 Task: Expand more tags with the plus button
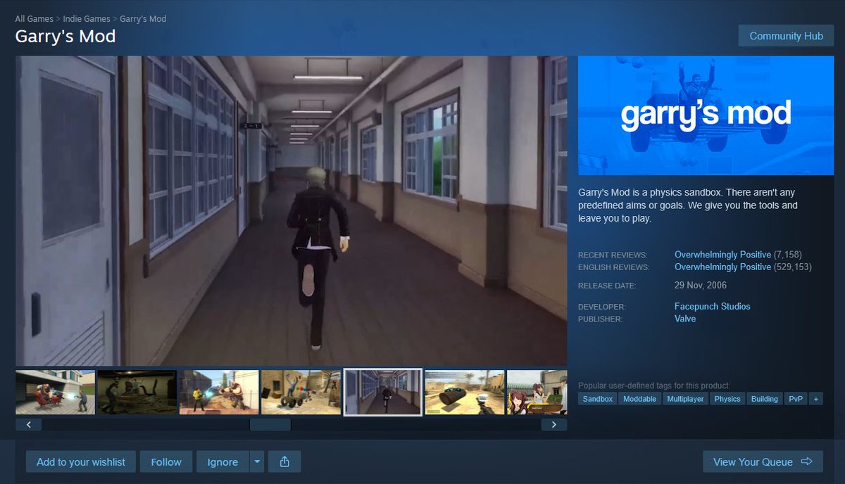[815, 398]
